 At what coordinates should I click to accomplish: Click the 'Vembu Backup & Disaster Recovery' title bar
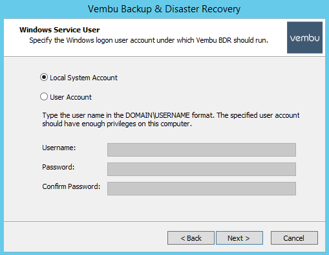[x=164, y=9]
